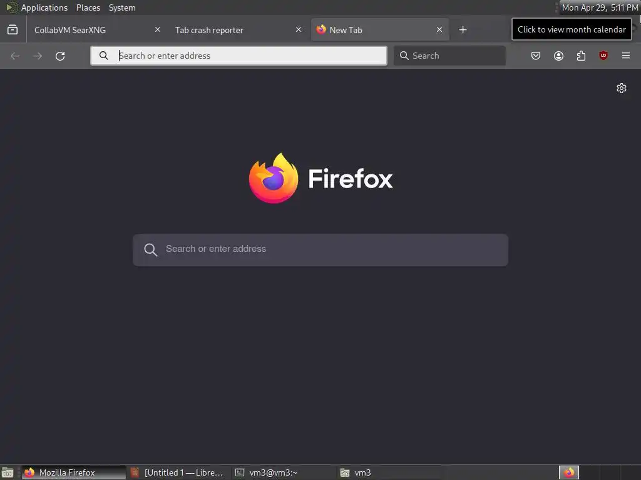Close the CollabVM SearXNG tab
The image size is (641, 480).
pyautogui.click(x=158, y=30)
